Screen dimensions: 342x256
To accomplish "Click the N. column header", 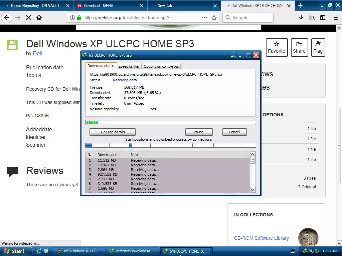I will [x=91, y=155].
